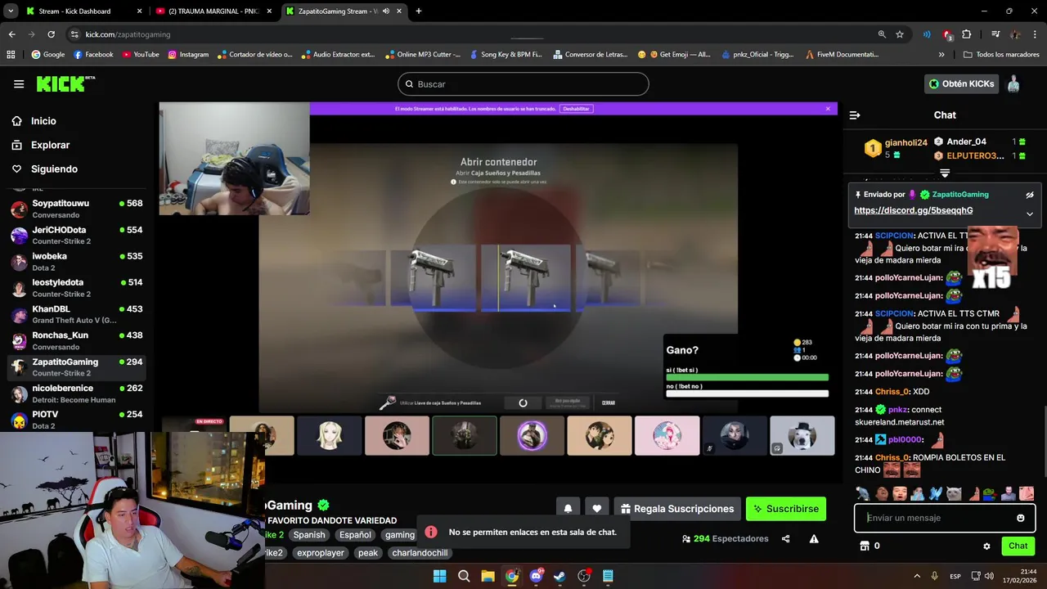The image size is (1047, 589).
Task: Open iwobeka channel in sidebar
Action: click(x=77, y=262)
